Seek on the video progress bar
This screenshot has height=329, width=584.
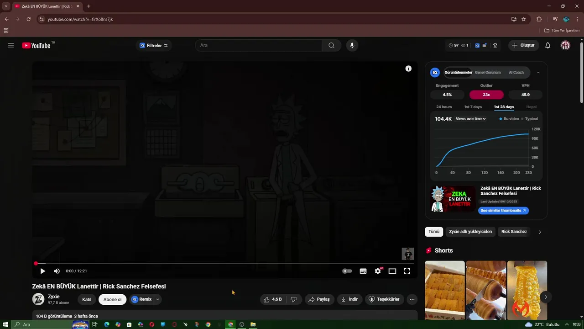[x=224, y=263]
